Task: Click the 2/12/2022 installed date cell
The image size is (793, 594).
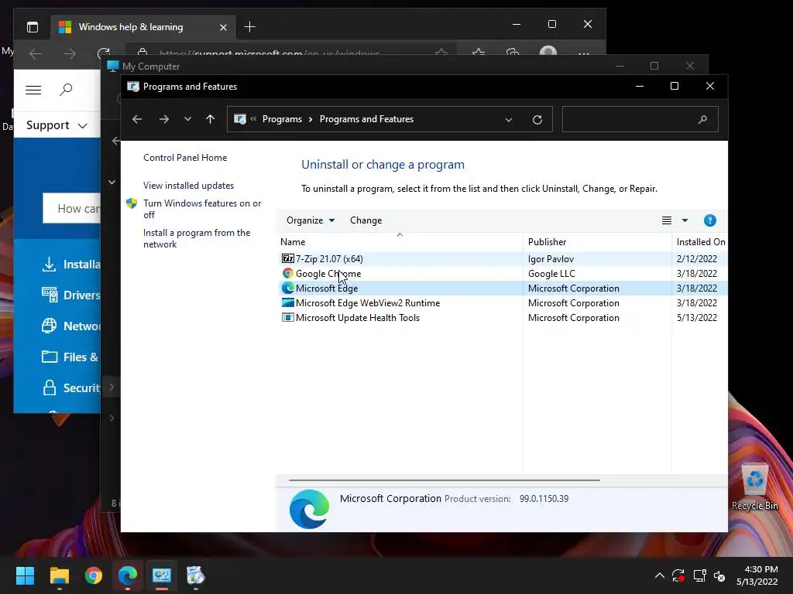Action: point(697,258)
